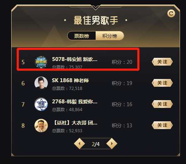Open SK 1868 神老师 avatar

[x=41, y=83]
